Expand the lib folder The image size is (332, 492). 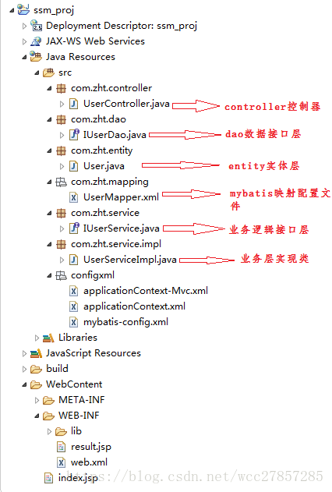pos(50,431)
